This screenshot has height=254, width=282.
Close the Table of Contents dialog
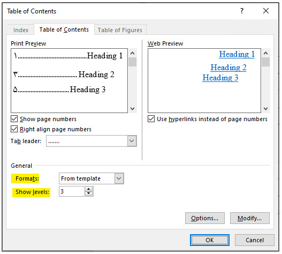click(x=266, y=11)
